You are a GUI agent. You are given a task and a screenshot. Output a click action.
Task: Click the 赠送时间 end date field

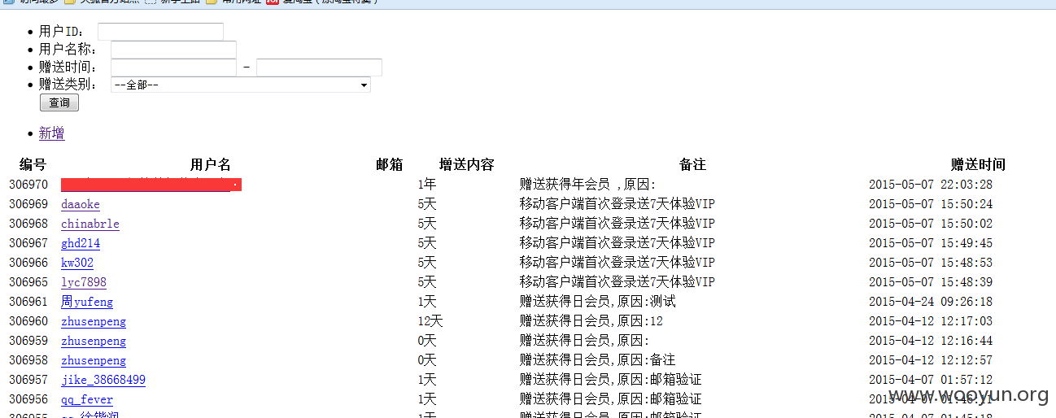click(319, 67)
